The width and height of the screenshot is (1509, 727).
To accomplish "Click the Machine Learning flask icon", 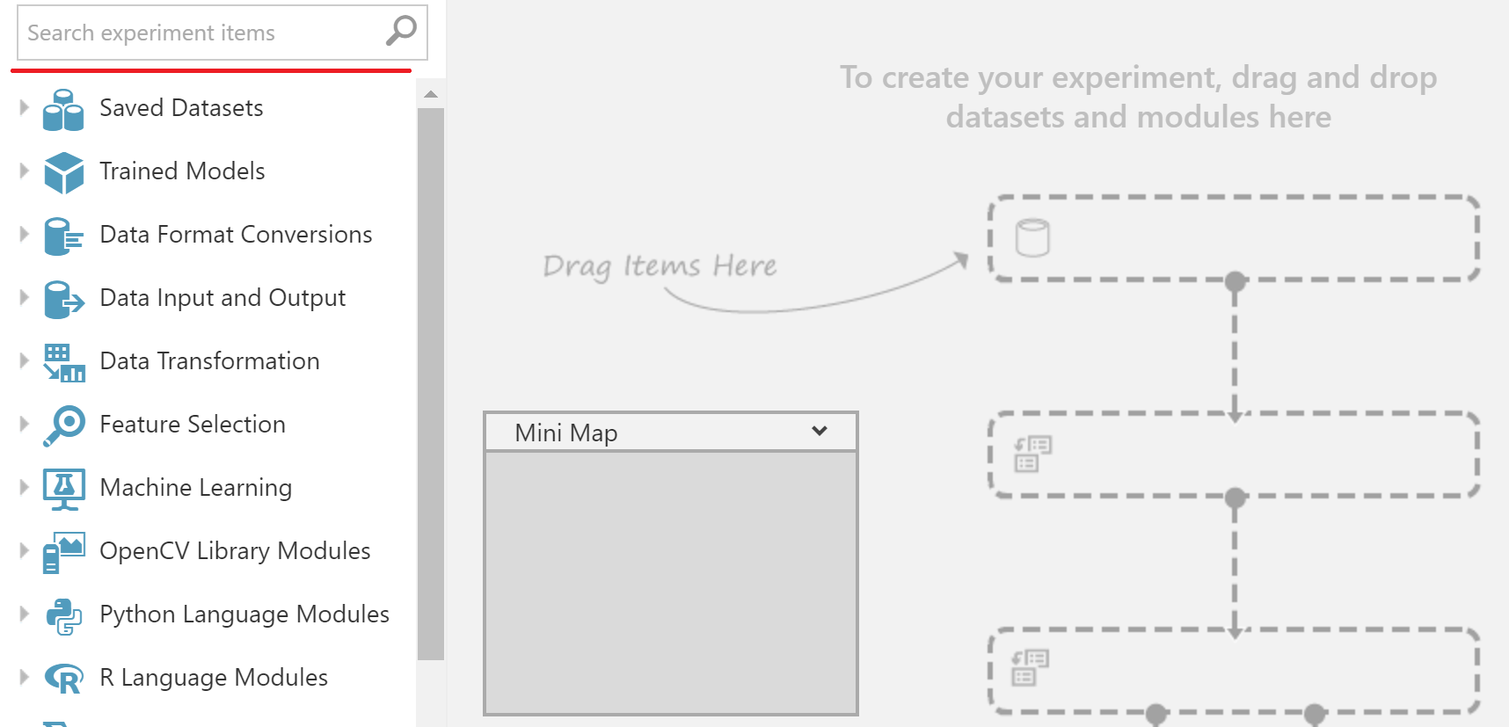I will pyautogui.click(x=63, y=489).
